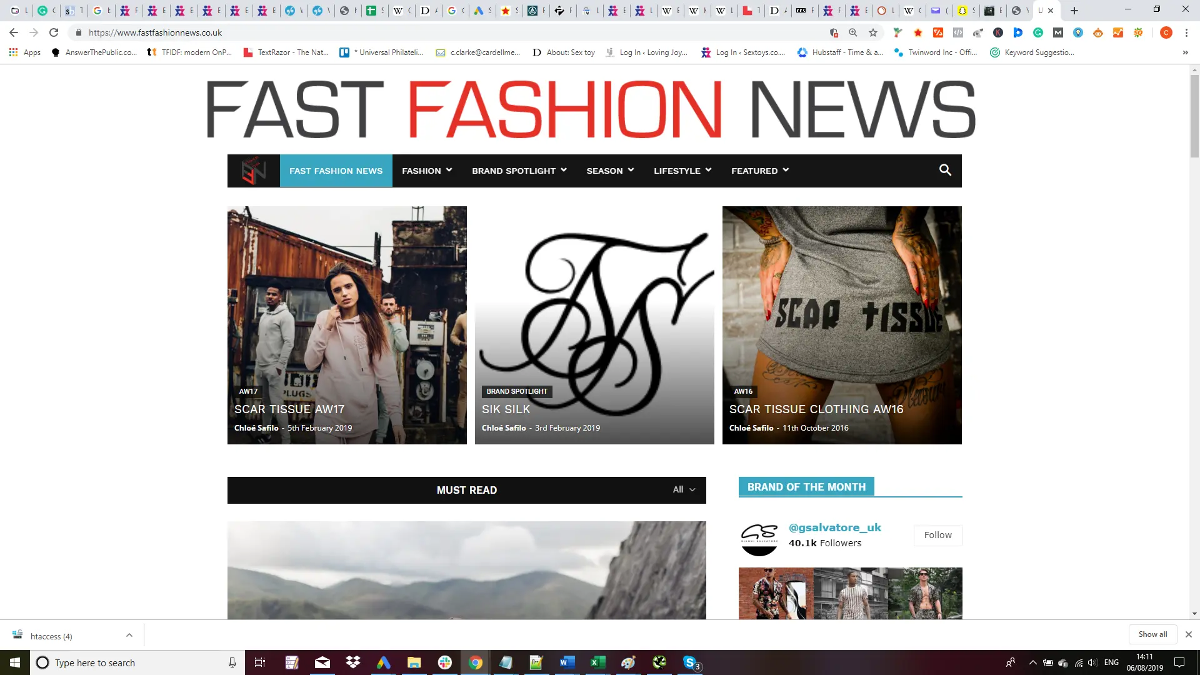Screen dimensions: 1200x675
Task: Open the Chrome three-dot menu
Action: (x=1186, y=32)
